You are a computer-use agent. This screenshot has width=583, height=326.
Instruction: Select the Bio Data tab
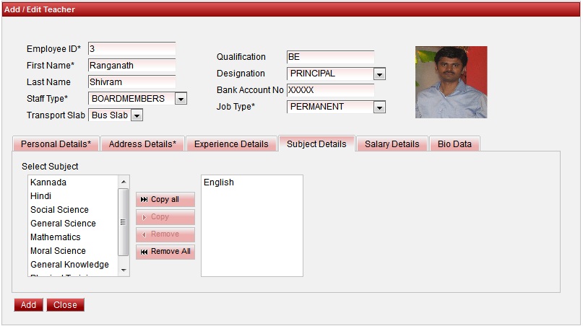(x=454, y=144)
